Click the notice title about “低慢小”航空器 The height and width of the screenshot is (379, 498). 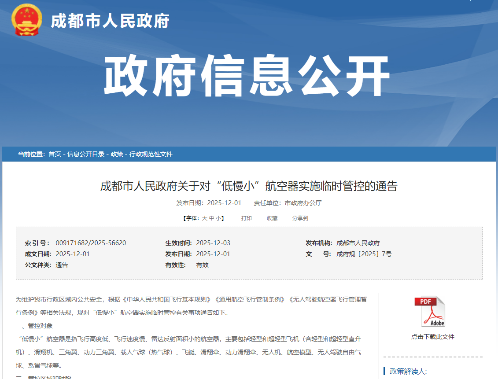click(249, 186)
